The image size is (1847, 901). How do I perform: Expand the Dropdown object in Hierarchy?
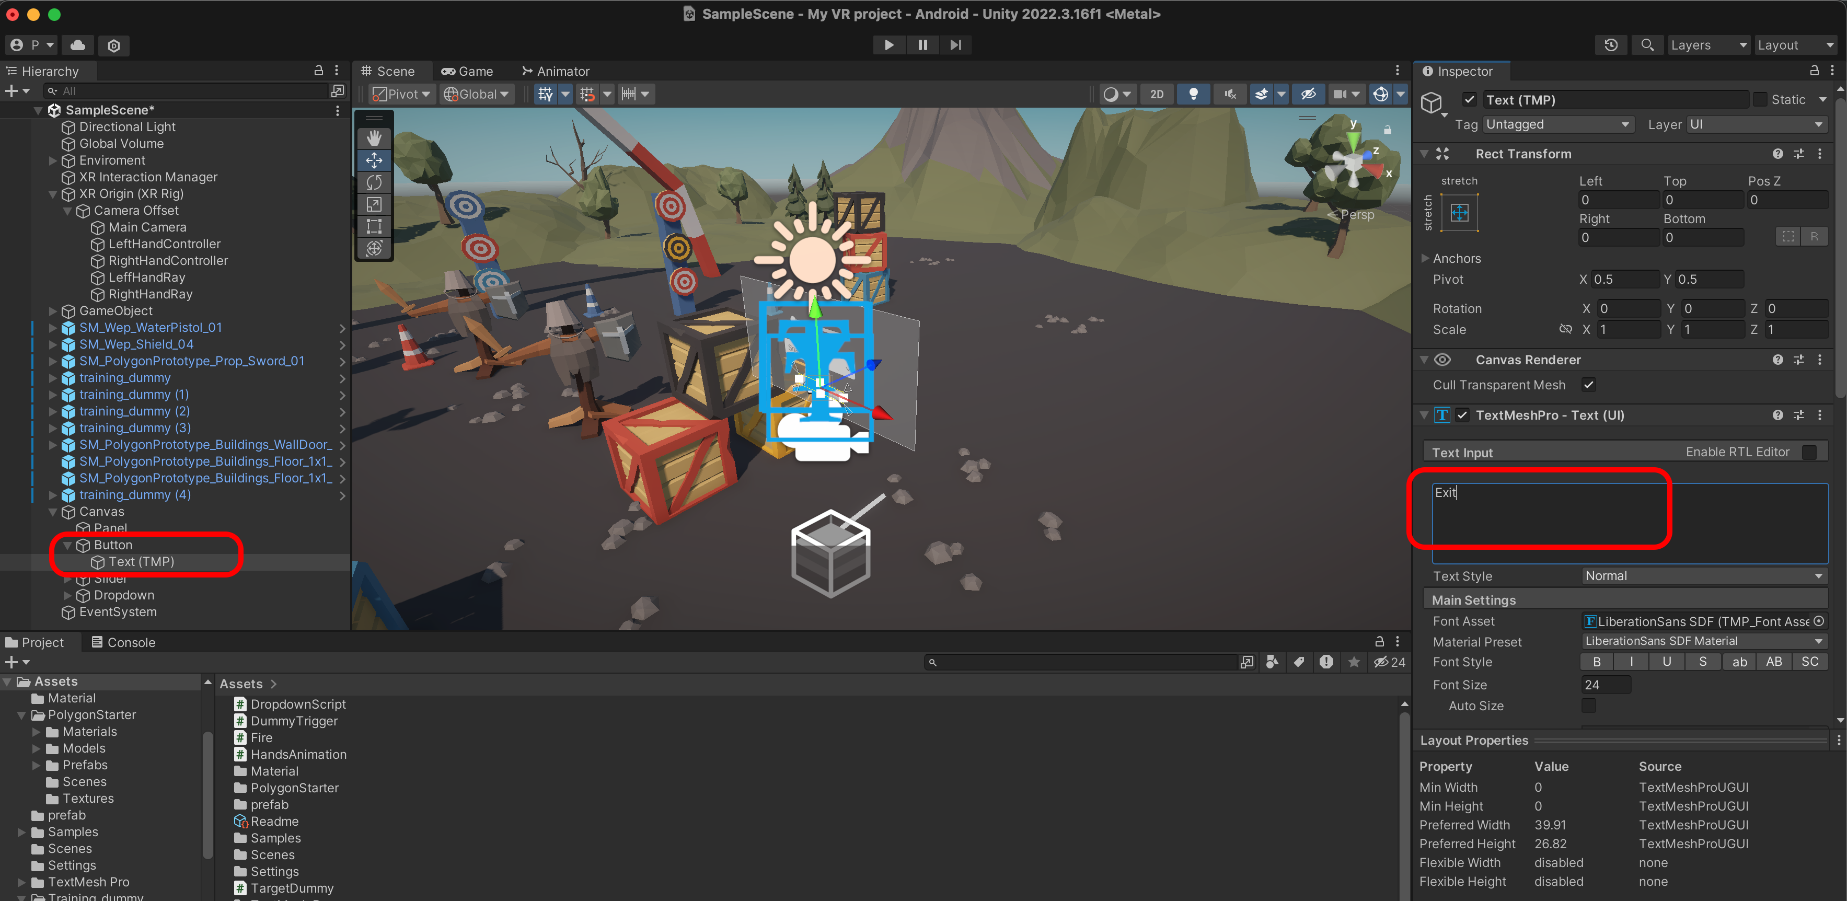pos(67,595)
